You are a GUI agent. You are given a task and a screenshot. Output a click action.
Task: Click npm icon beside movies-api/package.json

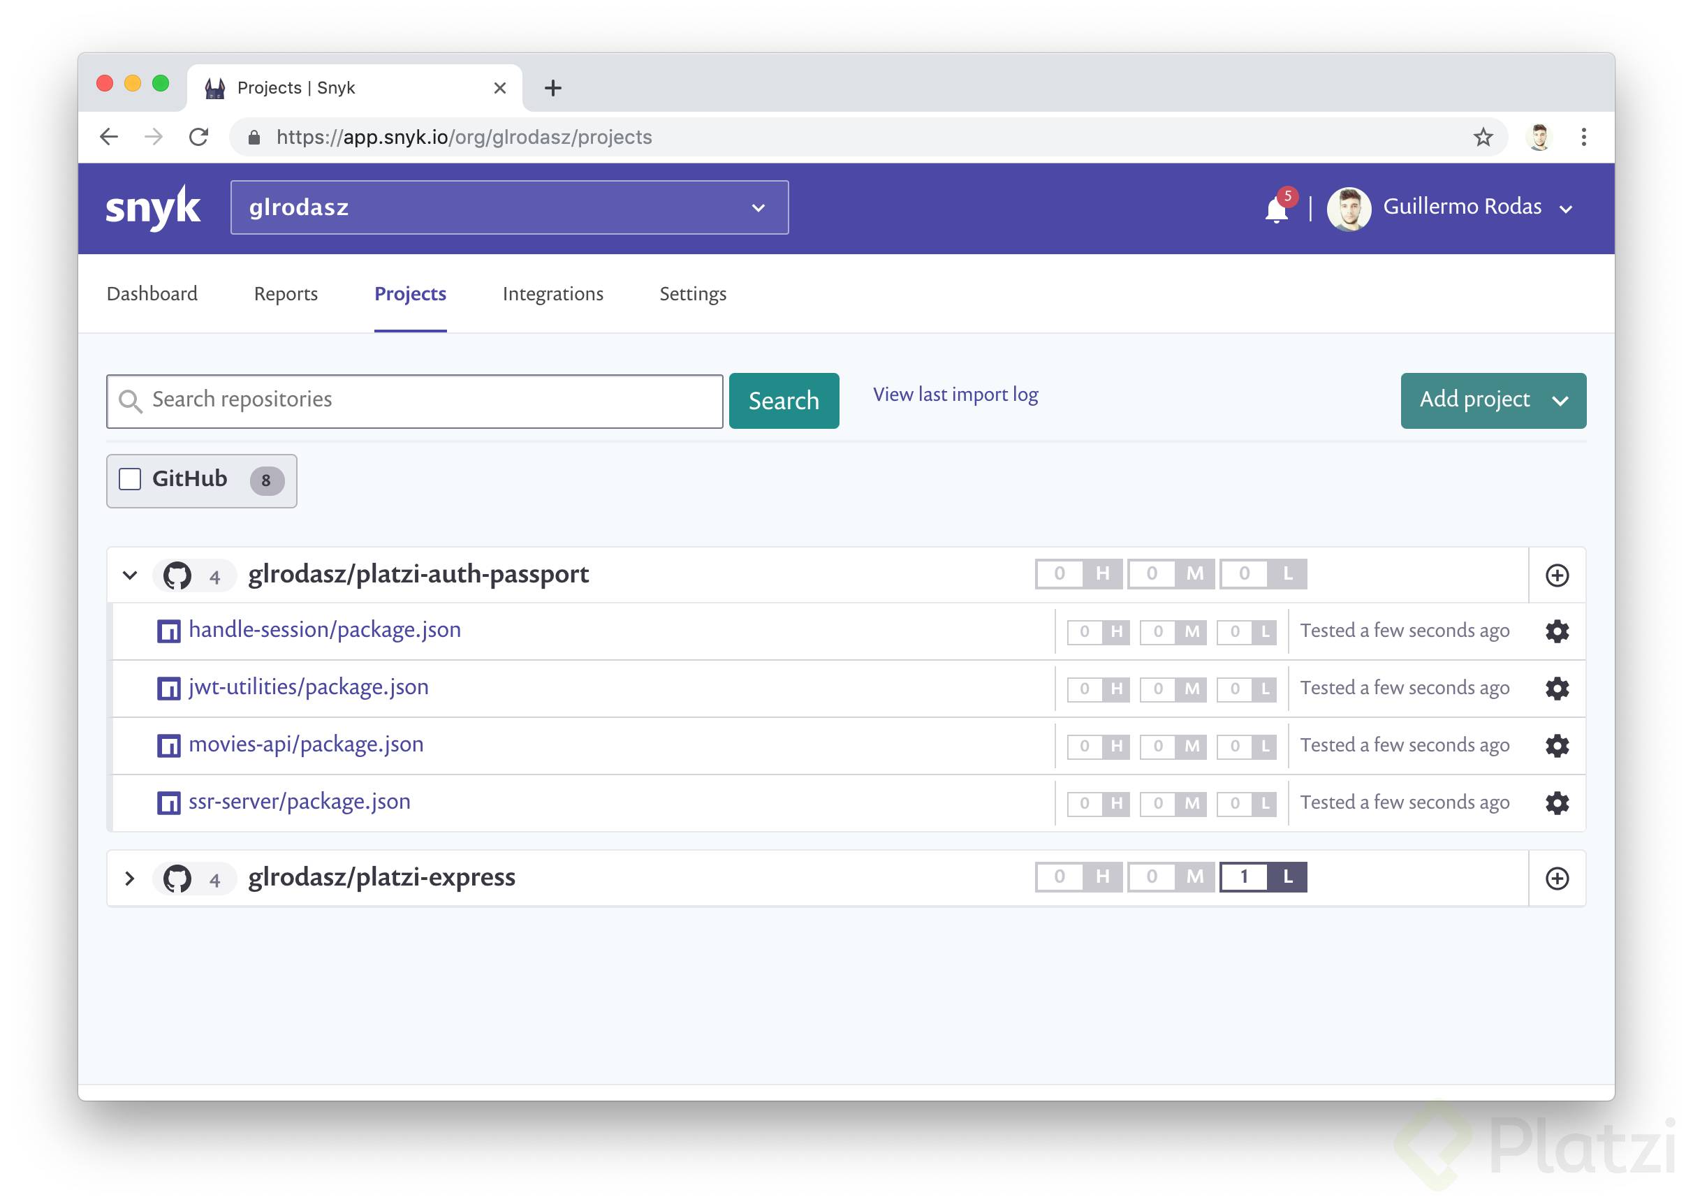[168, 745]
